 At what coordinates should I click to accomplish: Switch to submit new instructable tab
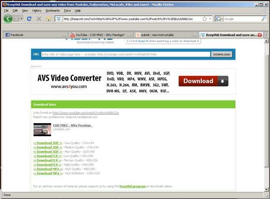click(166, 35)
